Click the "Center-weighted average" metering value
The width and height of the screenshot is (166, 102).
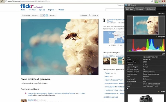151,74
